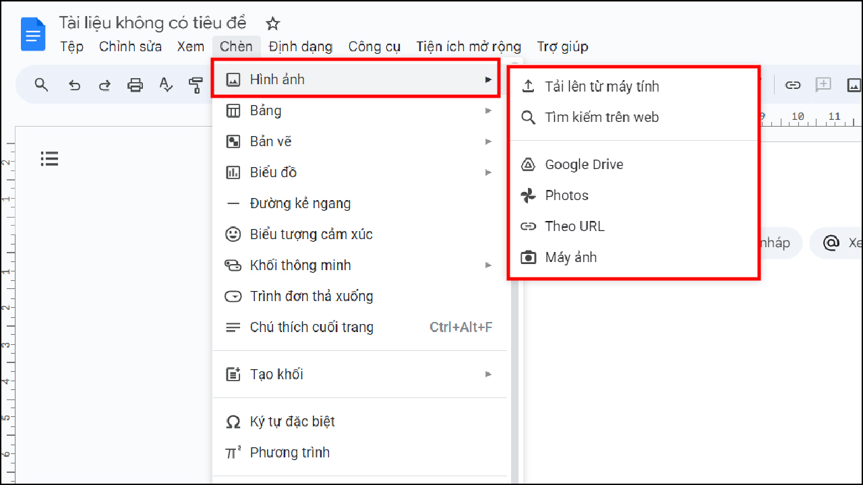Click the document title Tài liệu không có tiêu đề
863x485 pixels.
coord(153,22)
